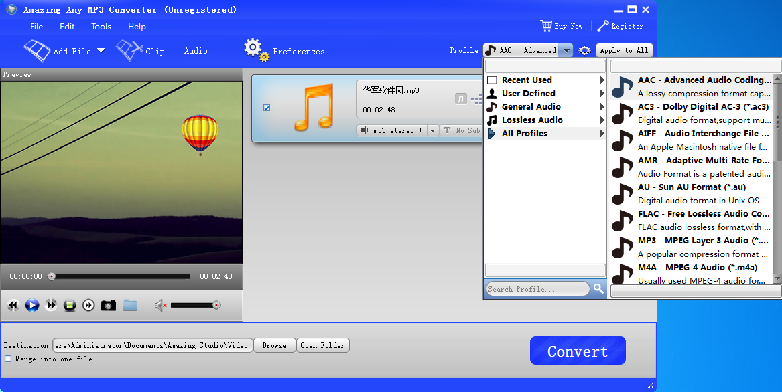Expand the Lossless Audio category
The width and height of the screenshot is (782, 392).
click(x=531, y=120)
